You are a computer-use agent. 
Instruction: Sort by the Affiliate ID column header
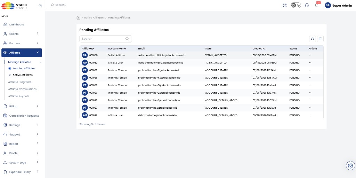(x=88, y=48)
